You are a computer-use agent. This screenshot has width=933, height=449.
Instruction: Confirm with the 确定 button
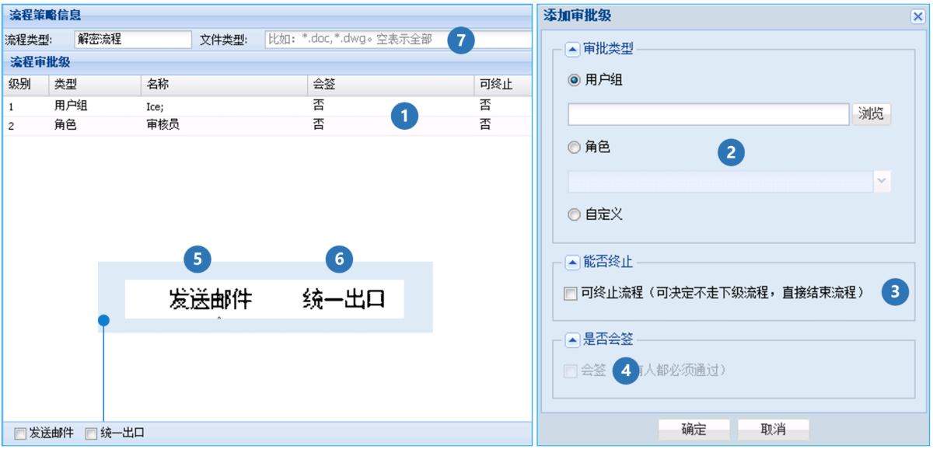coord(694,430)
